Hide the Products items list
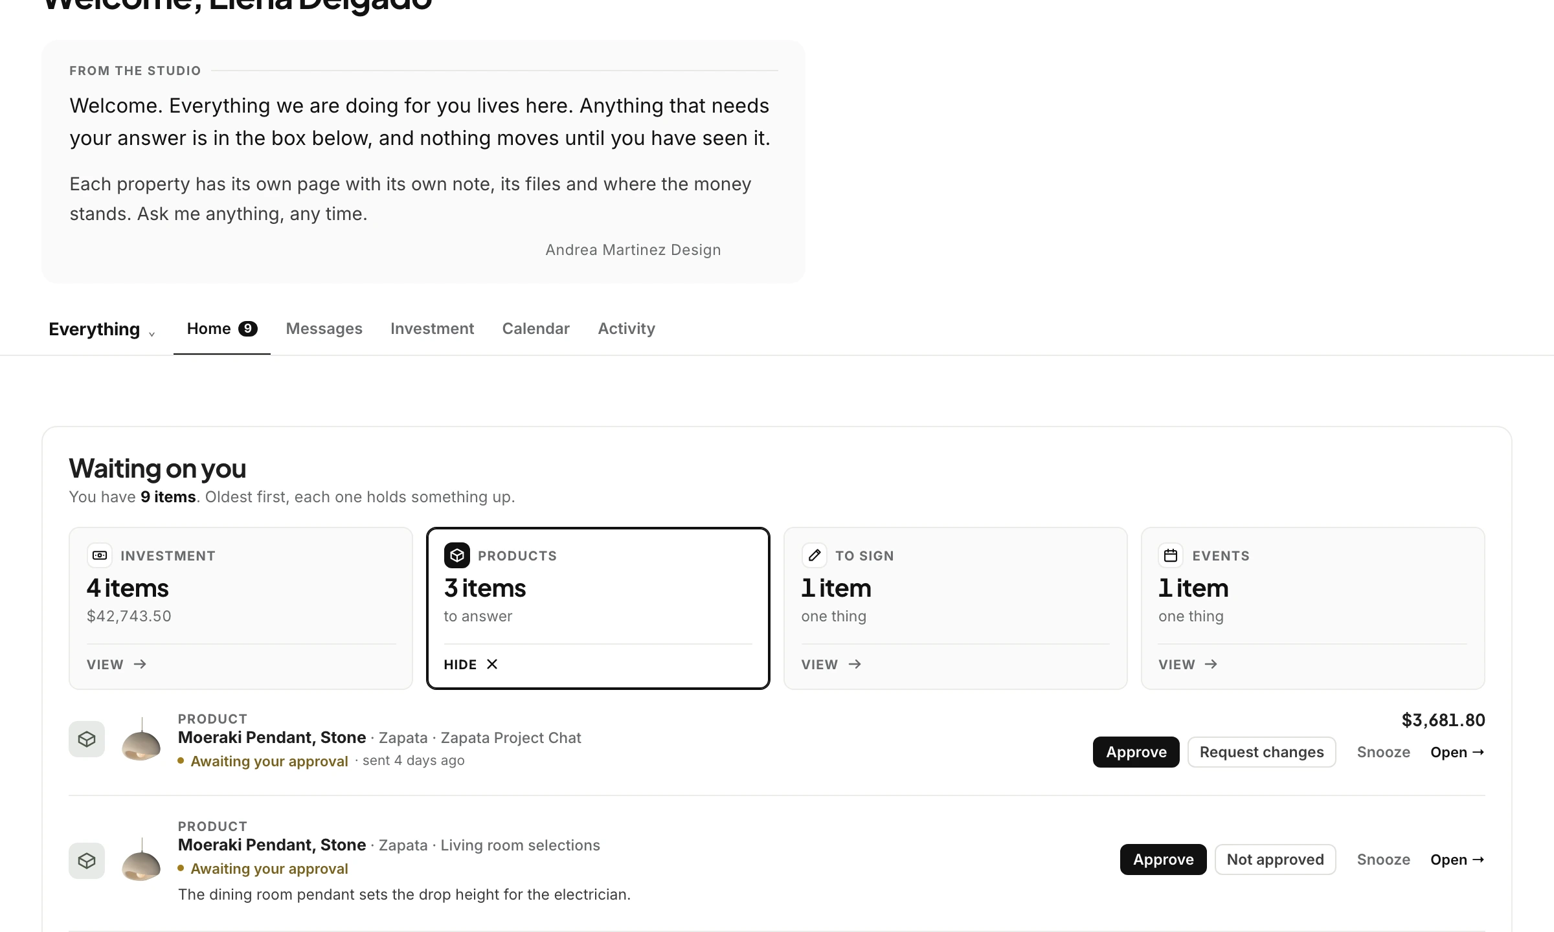This screenshot has width=1554, height=932. tap(471, 665)
